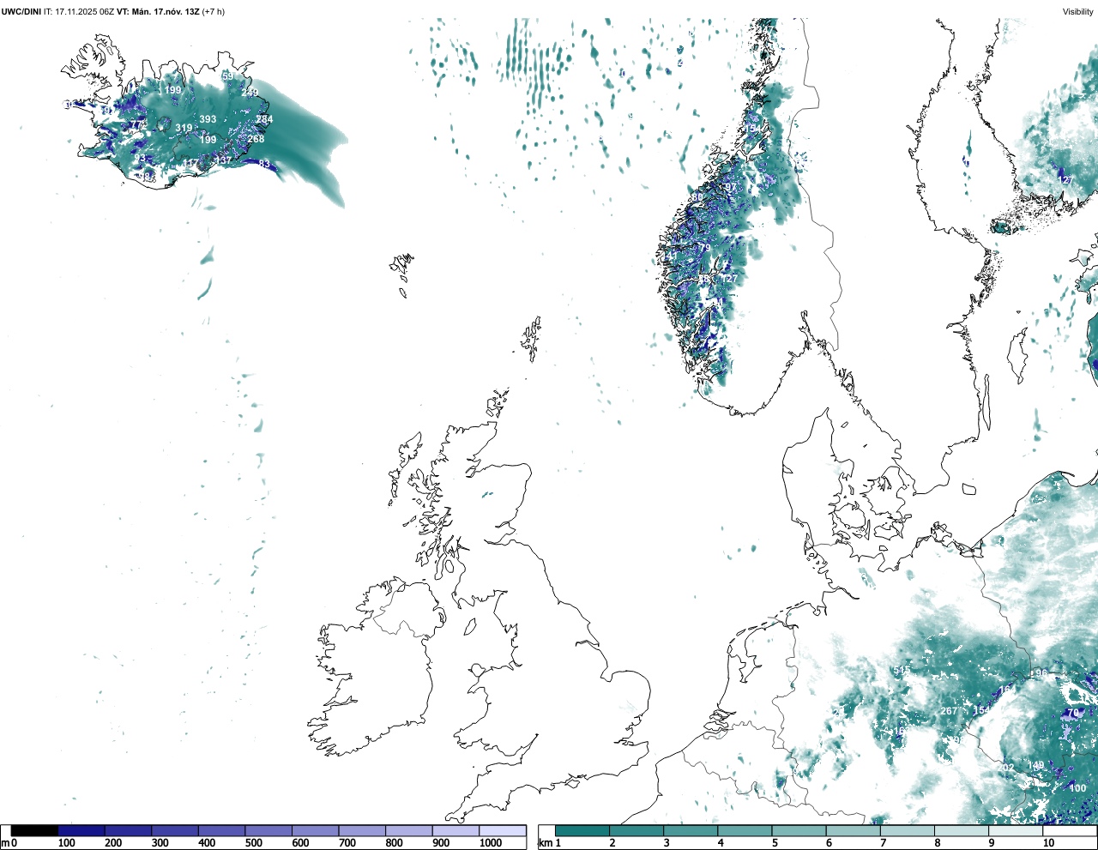Select the 1–2 km dark teal legend swatch

point(582,831)
